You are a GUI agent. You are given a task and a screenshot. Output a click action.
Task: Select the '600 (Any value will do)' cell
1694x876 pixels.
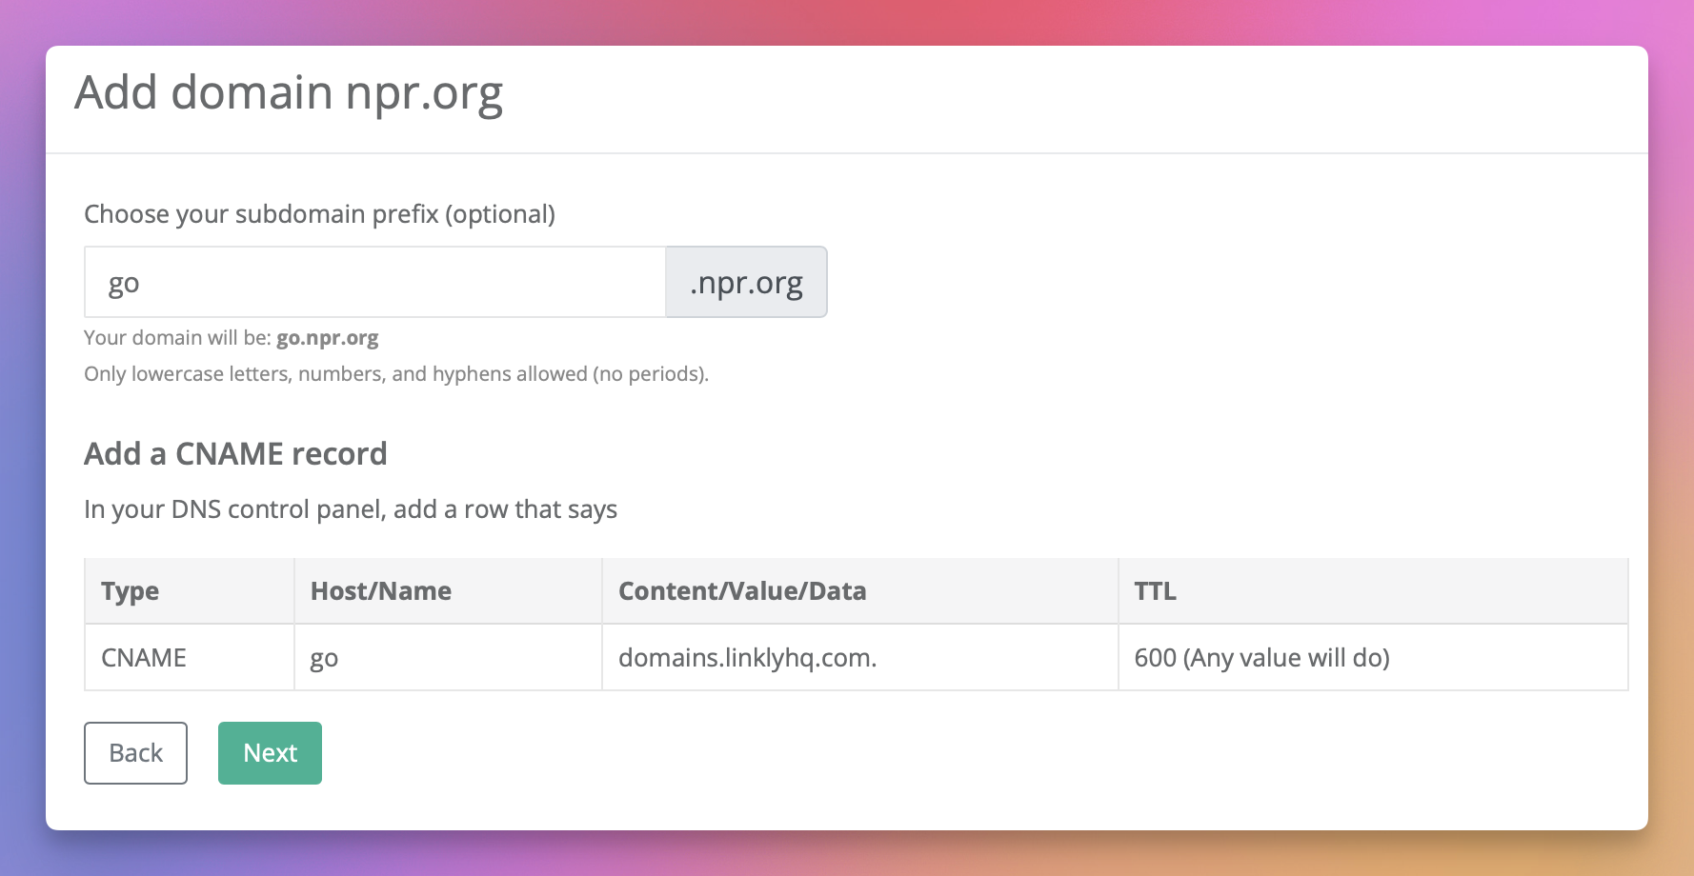(x=1261, y=658)
